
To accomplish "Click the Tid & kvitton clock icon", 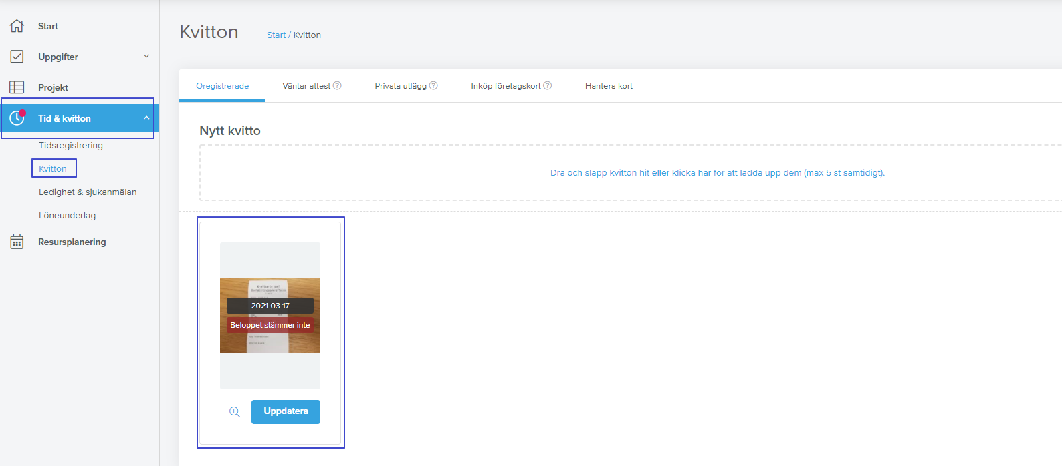I will (x=17, y=118).
